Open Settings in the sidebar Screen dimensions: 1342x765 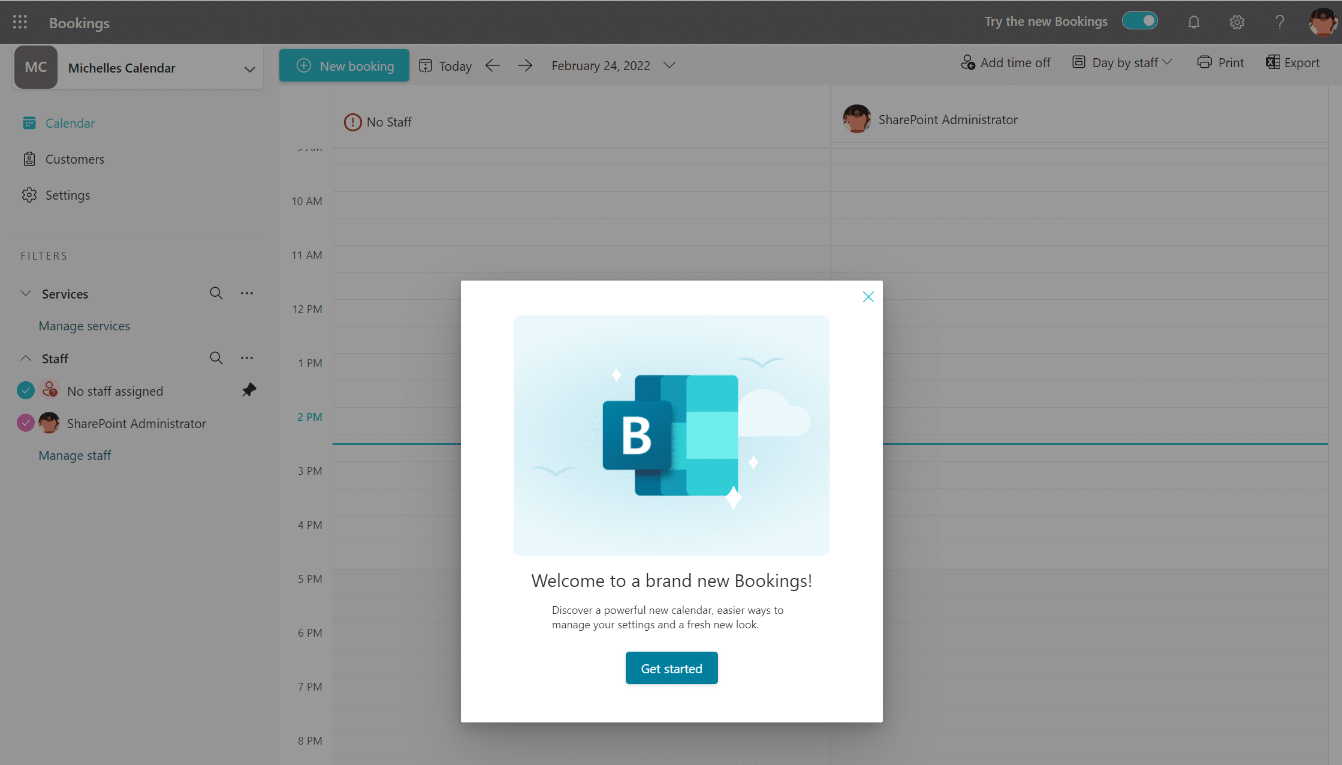(56, 195)
